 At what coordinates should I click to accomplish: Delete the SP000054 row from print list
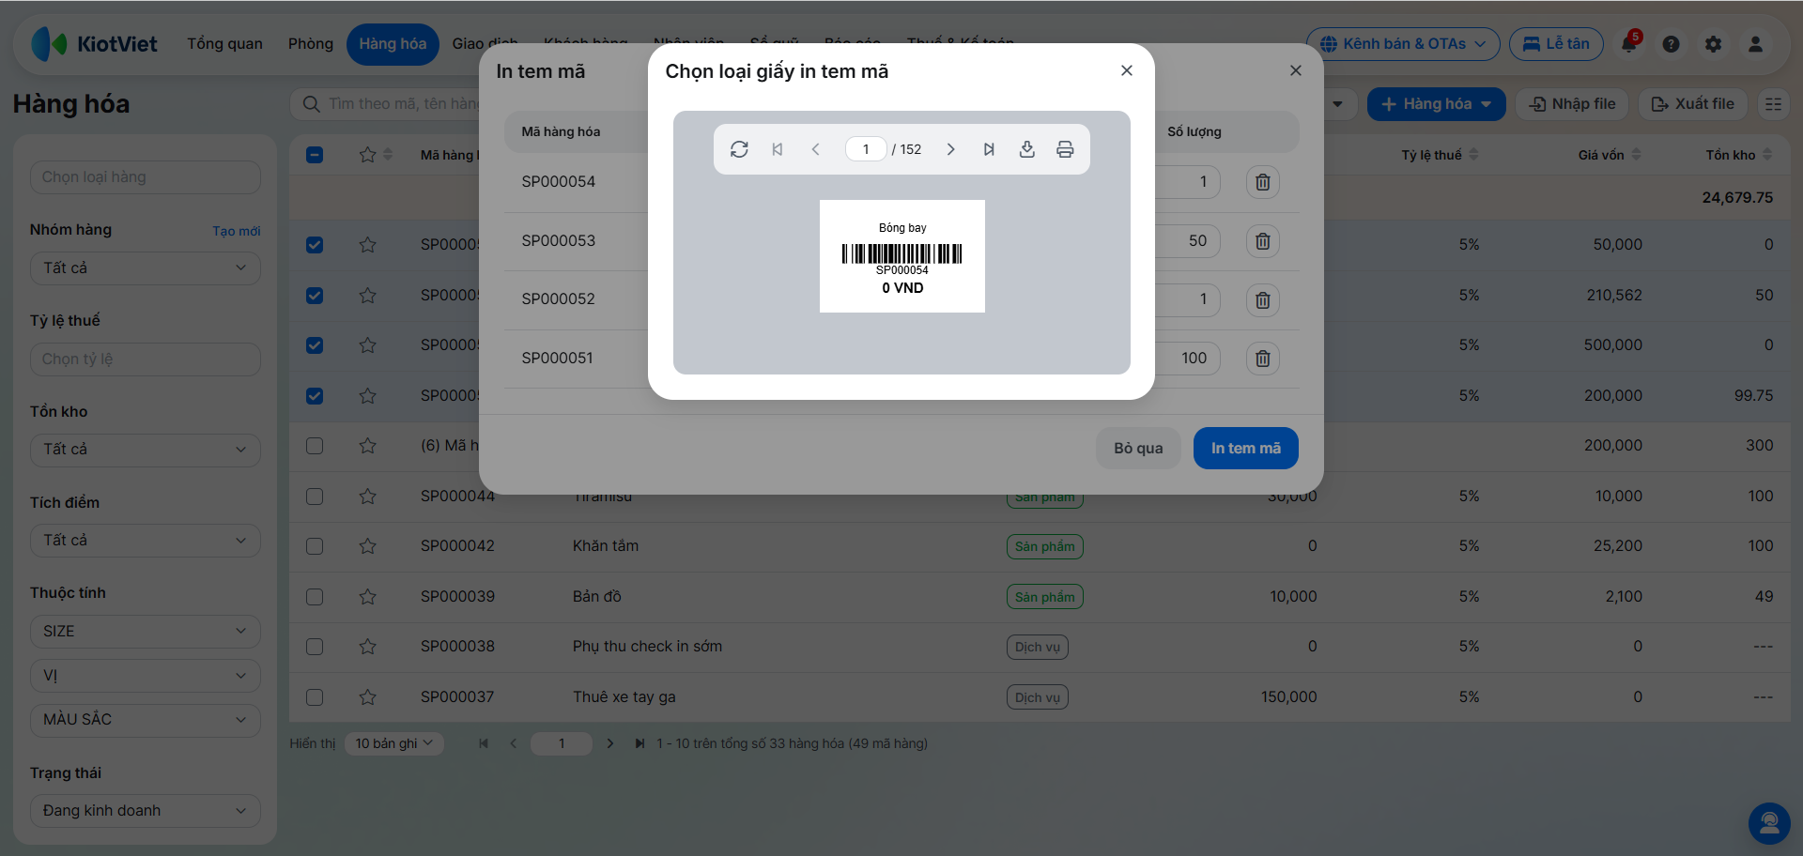(1263, 182)
